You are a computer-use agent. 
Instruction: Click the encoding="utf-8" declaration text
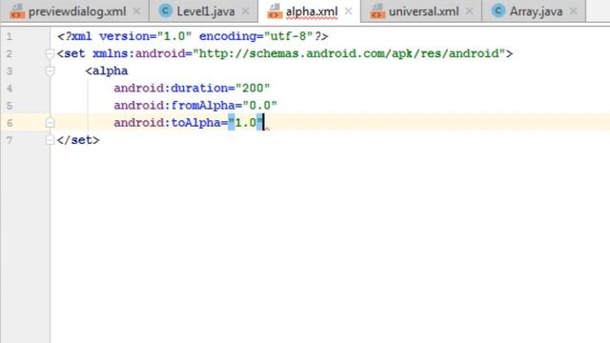point(256,36)
